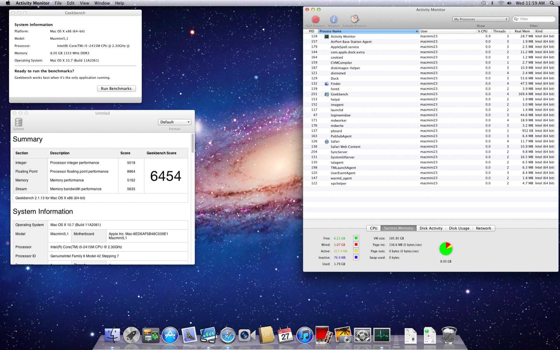Open the Network tab
The width and height of the screenshot is (560, 350).
pyautogui.click(x=483, y=228)
